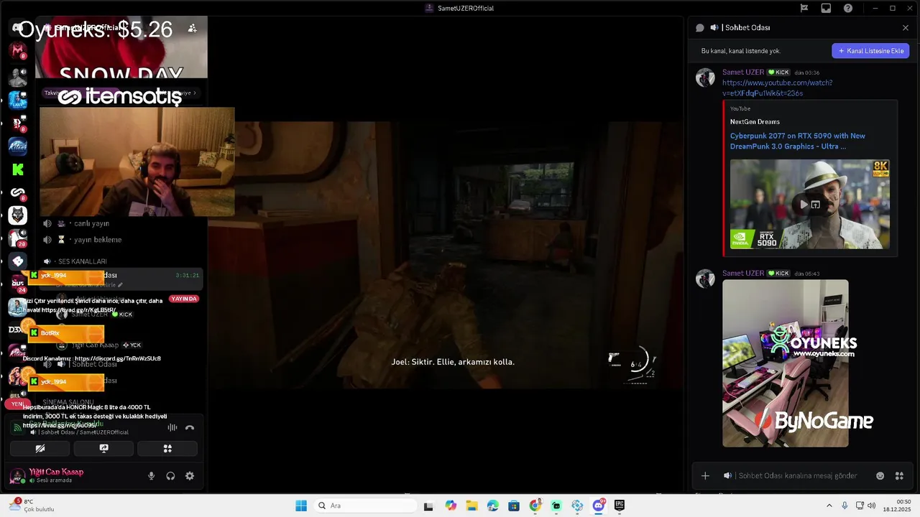Open the flag checkpoint icon in the title bar
Image resolution: width=920 pixels, height=517 pixels.
[804, 9]
